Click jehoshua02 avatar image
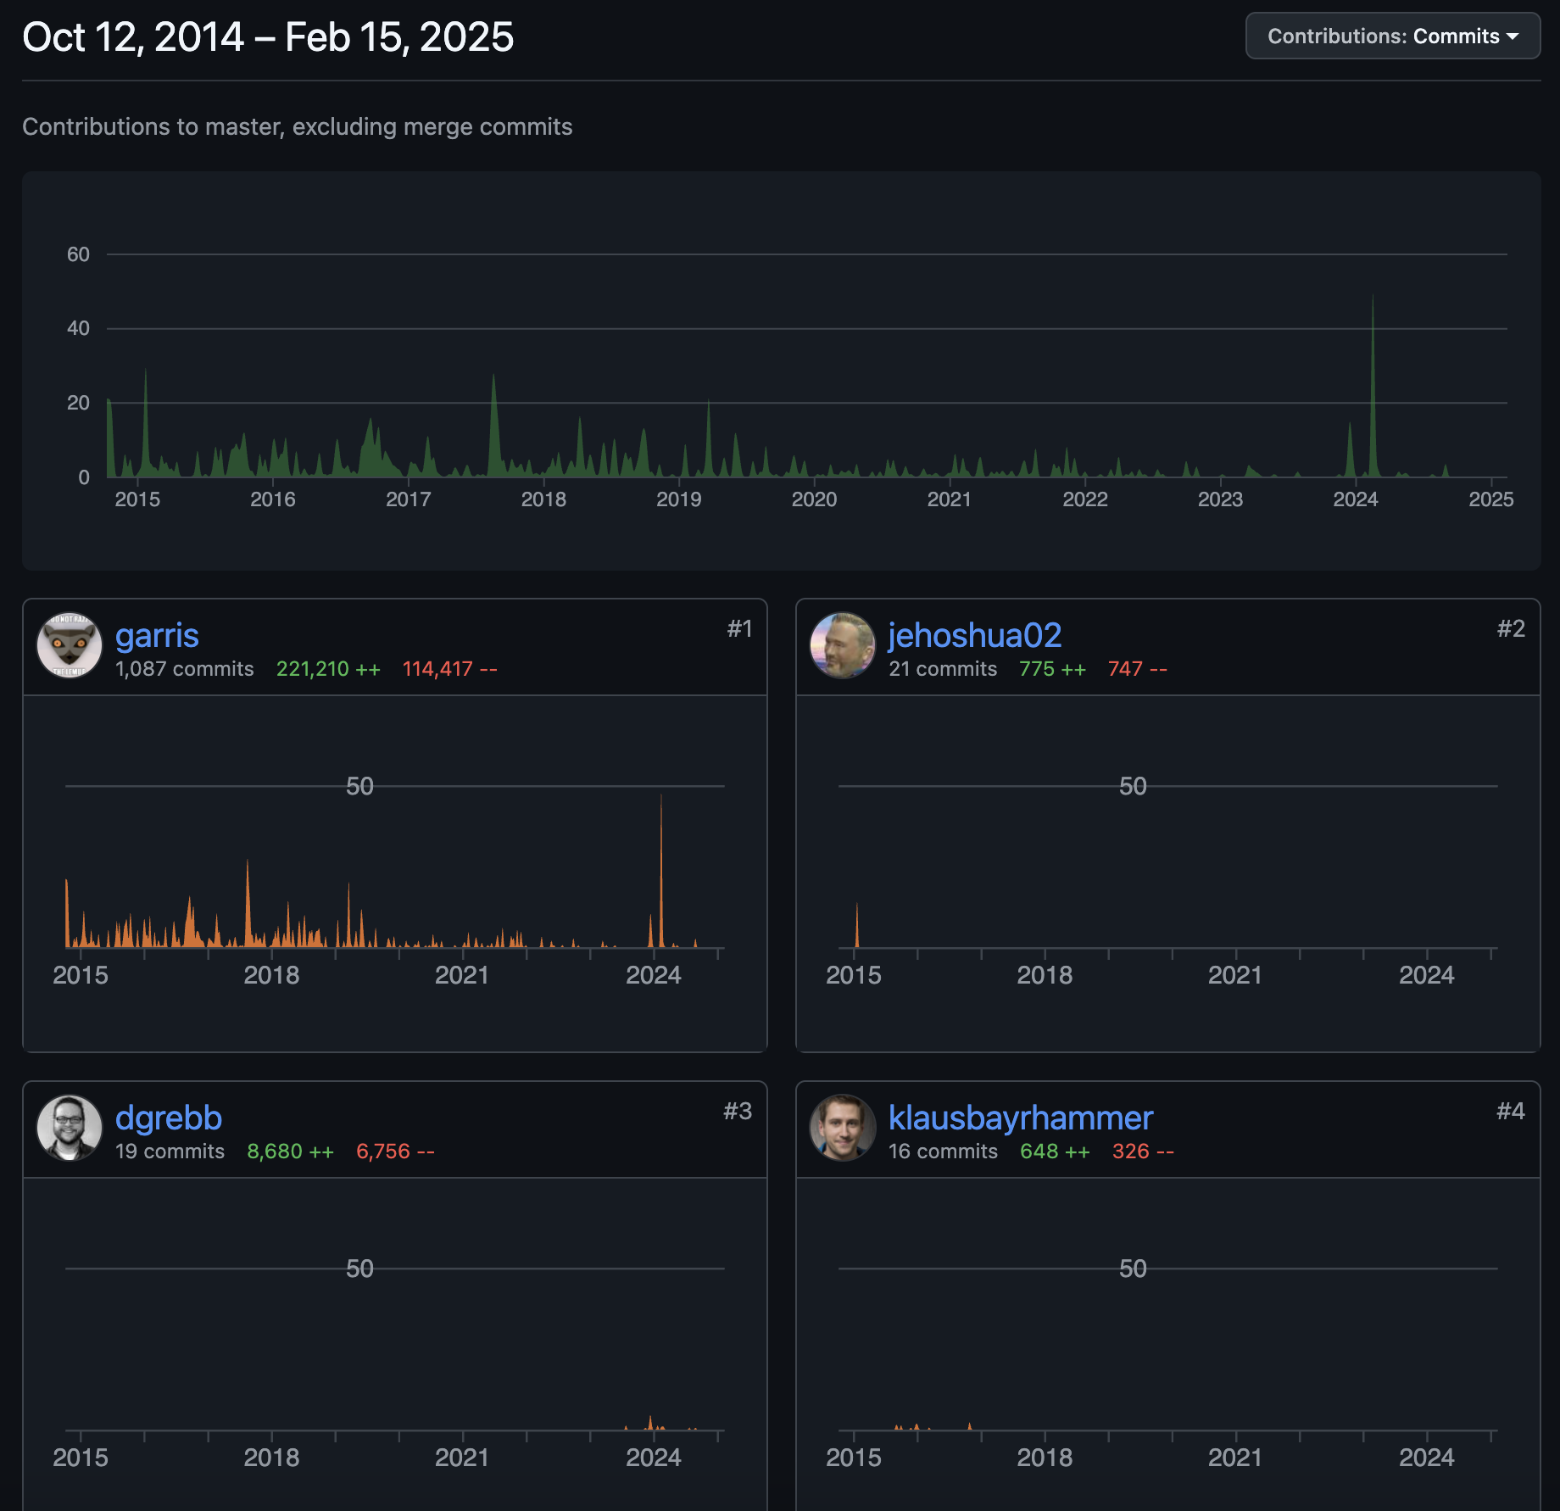The height and width of the screenshot is (1511, 1560). coord(843,646)
